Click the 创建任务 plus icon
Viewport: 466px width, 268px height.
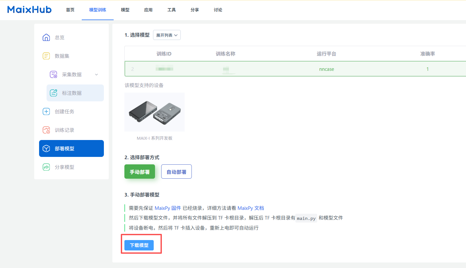point(46,112)
